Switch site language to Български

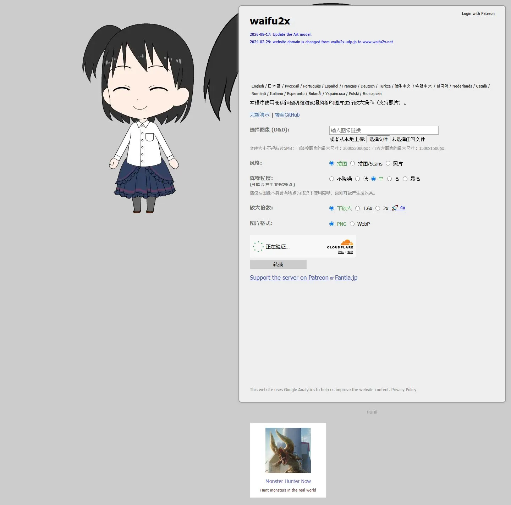(x=372, y=94)
